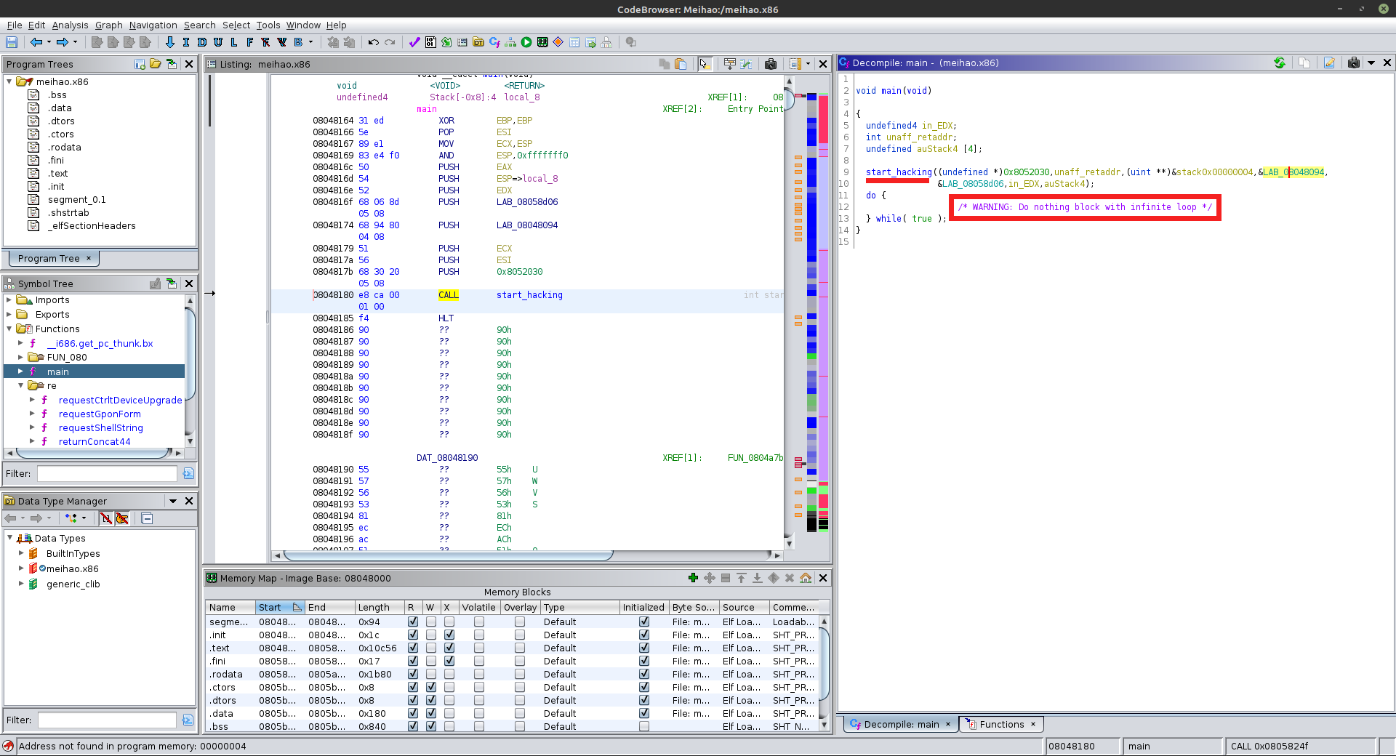Take a snapshot of the Decompile panel
Image resolution: width=1396 pixels, height=756 pixels.
pos(1353,63)
